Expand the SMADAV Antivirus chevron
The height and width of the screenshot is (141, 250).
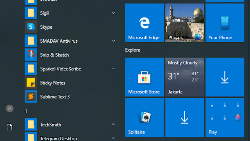pyautogui.click(x=114, y=41)
